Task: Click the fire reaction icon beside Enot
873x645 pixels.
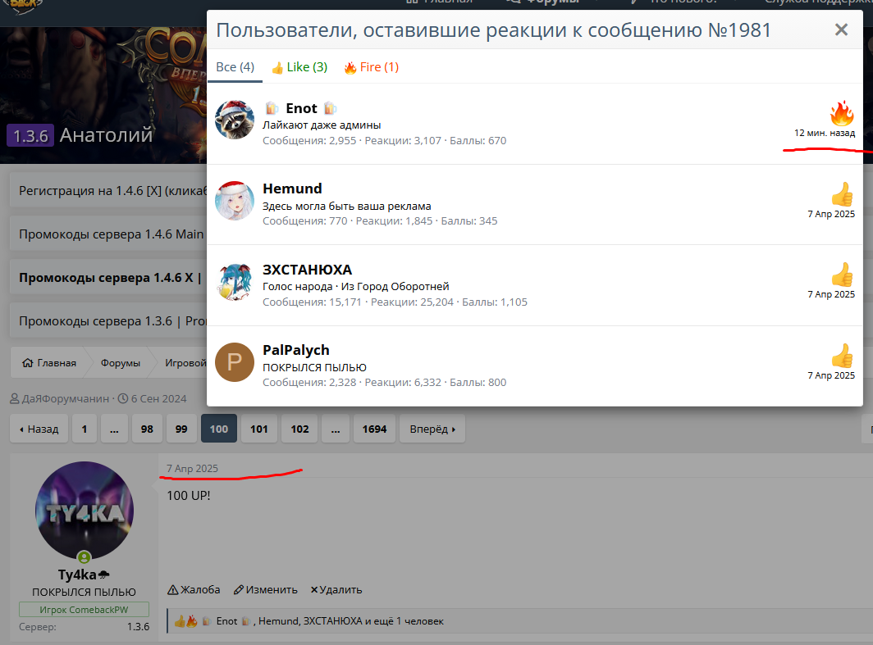Action: (x=842, y=113)
